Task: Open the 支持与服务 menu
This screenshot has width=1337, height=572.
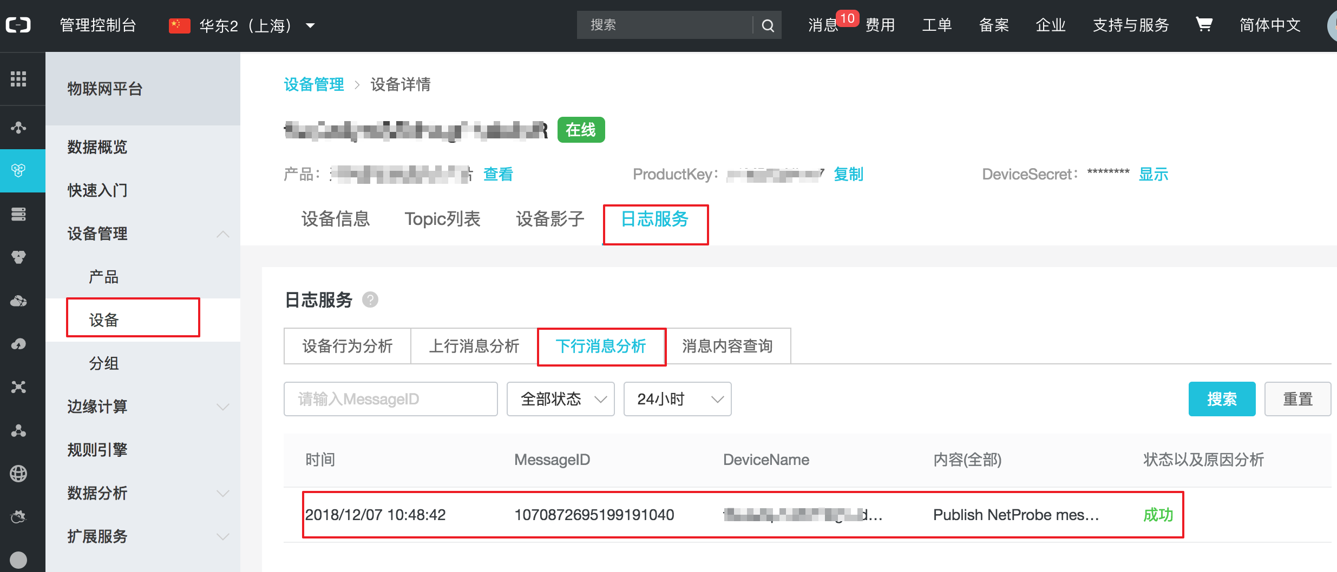Action: (x=1131, y=25)
